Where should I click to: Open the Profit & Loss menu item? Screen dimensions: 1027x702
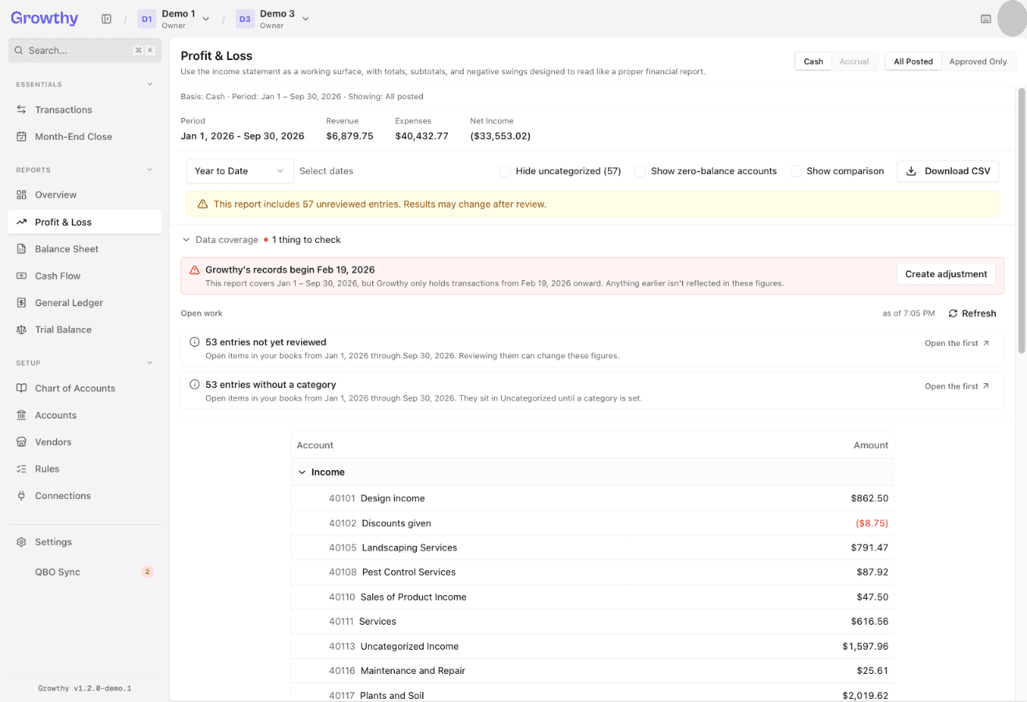point(85,222)
